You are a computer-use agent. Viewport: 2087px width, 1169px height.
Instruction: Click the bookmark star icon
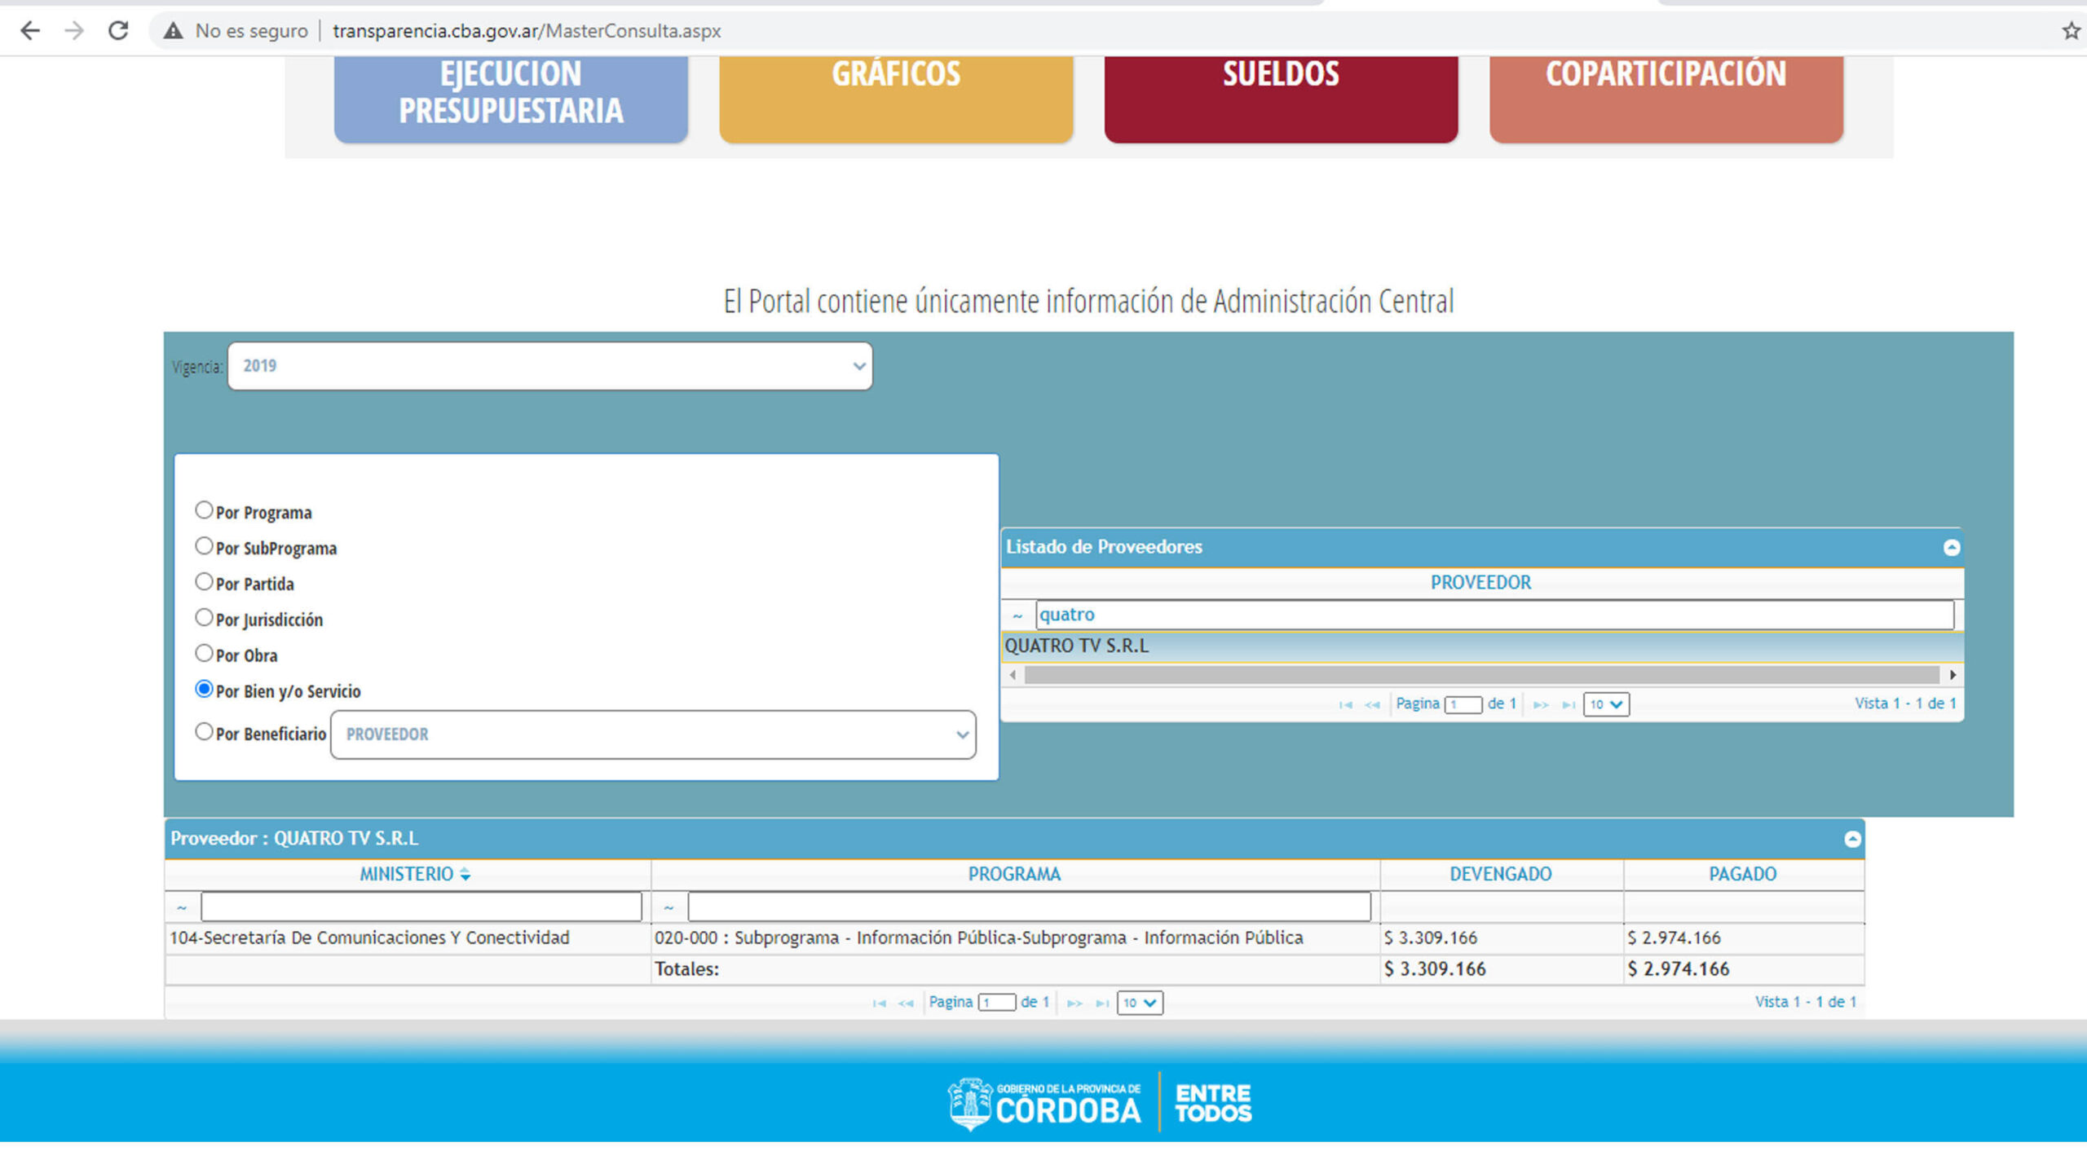coord(2070,31)
